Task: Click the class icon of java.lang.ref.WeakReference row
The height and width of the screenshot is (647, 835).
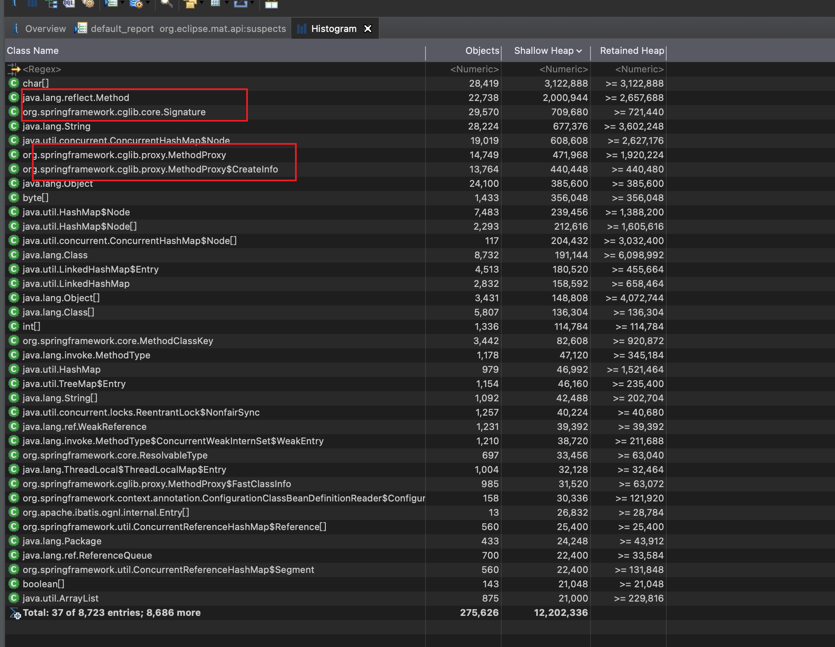Action: click(x=14, y=427)
